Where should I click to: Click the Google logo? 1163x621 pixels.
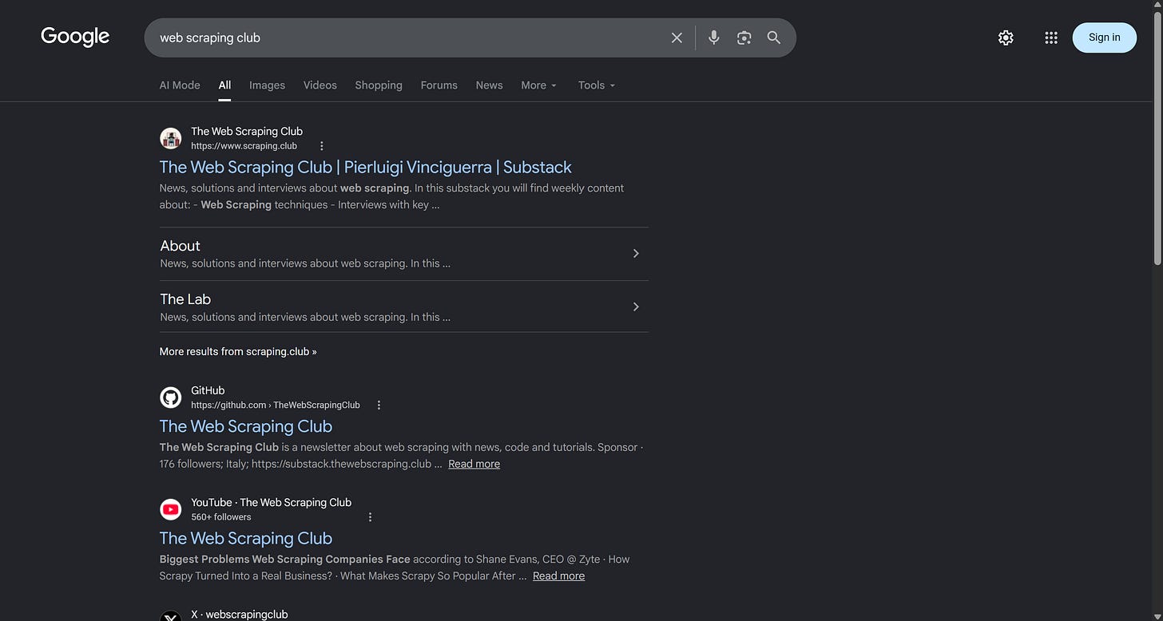(75, 37)
